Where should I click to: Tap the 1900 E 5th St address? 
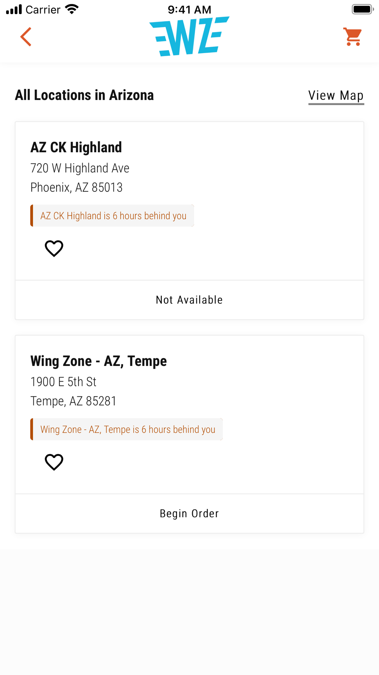click(x=63, y=382)
